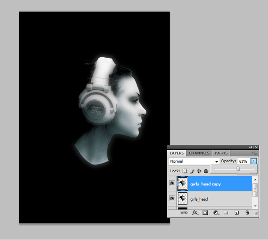Click the girls_head layer thumbnail
The image size is (268, 240).
[x=183, y=199]
